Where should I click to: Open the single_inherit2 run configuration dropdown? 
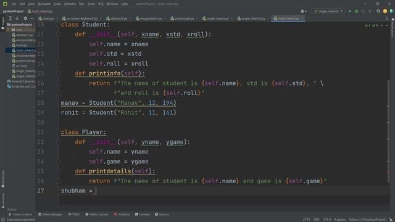(x=328, y=11)
